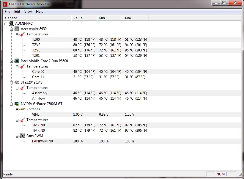Select the FANPWMIN0 row

pyautogui.click(x=136, y=141)
